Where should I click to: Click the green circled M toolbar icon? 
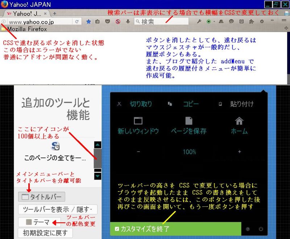click(209, 22)
